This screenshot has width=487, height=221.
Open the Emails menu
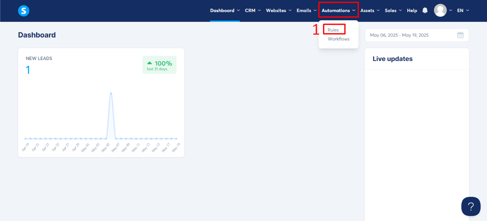point(306,10)
